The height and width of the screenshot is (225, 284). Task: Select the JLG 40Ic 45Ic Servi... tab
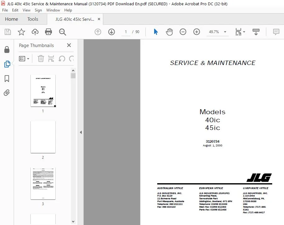(75, 19)
